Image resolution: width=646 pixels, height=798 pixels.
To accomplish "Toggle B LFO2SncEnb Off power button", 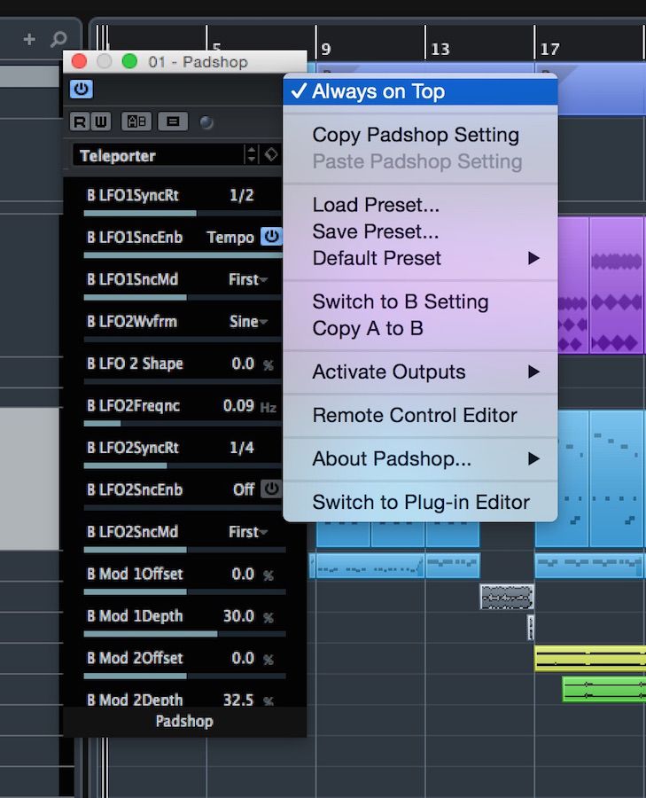I will (271, 489).
